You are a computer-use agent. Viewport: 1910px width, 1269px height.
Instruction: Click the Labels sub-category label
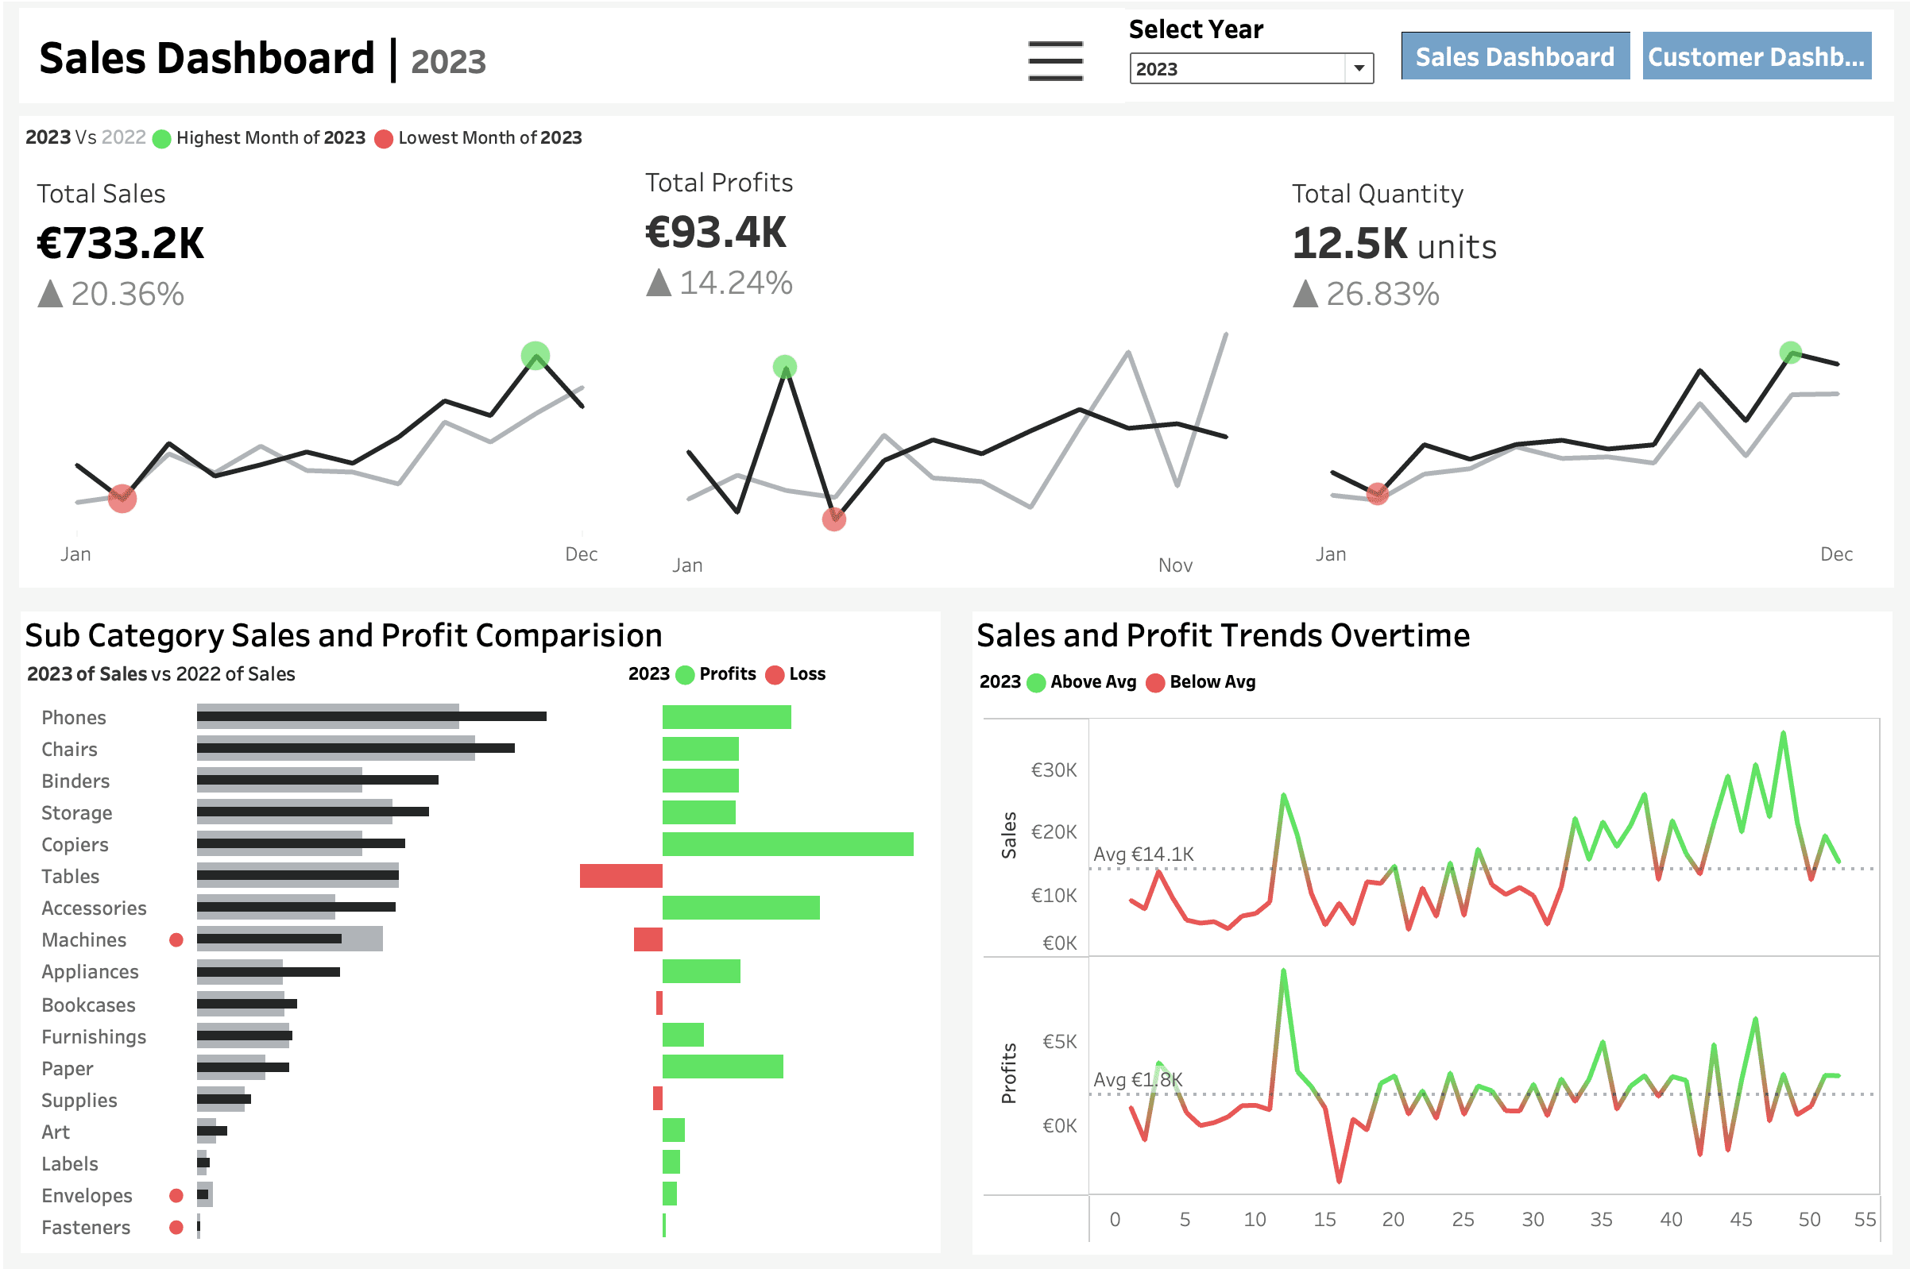tap(70, 1164)
